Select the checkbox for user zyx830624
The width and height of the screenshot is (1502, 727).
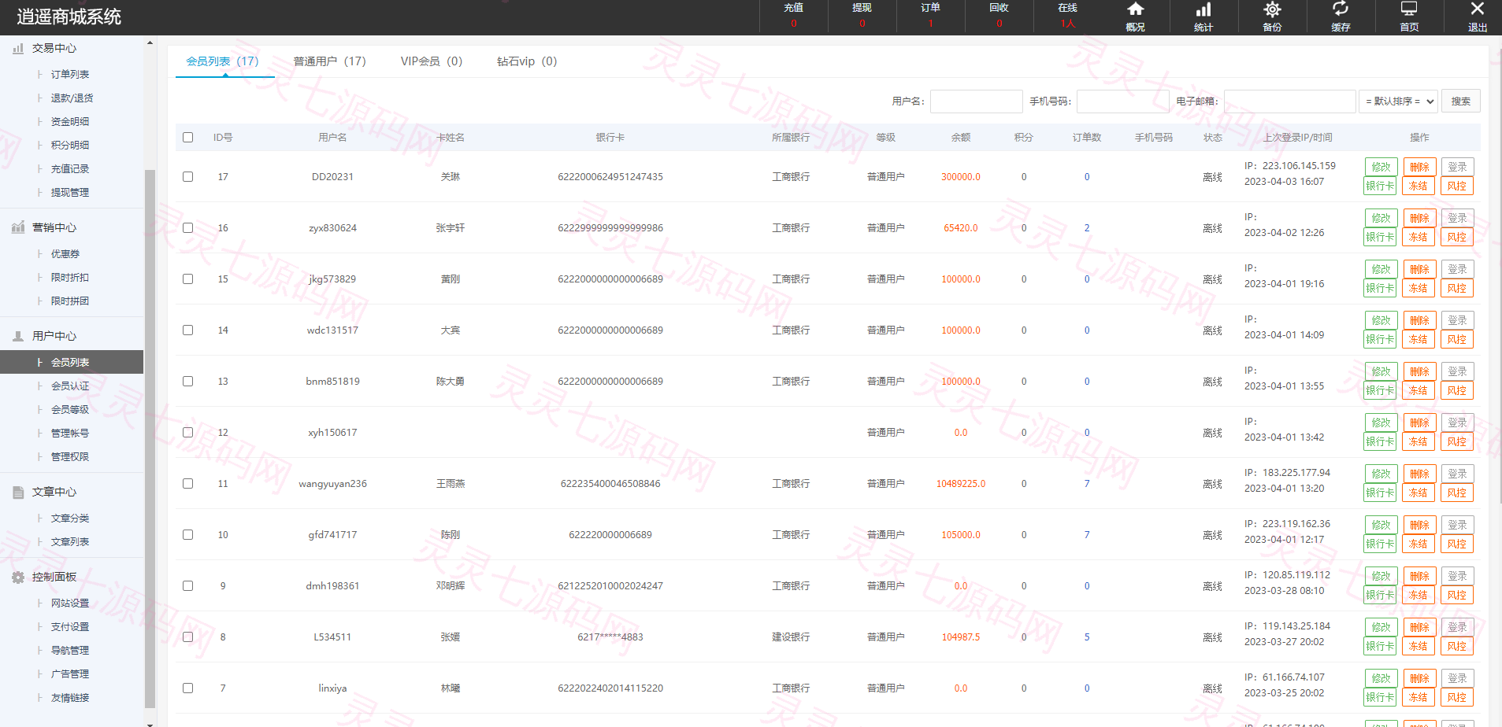point(187,227)
